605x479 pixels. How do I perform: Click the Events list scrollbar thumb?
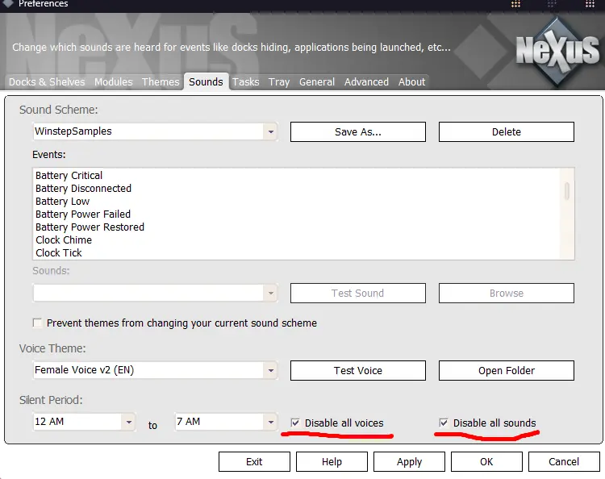pos(567,191)
